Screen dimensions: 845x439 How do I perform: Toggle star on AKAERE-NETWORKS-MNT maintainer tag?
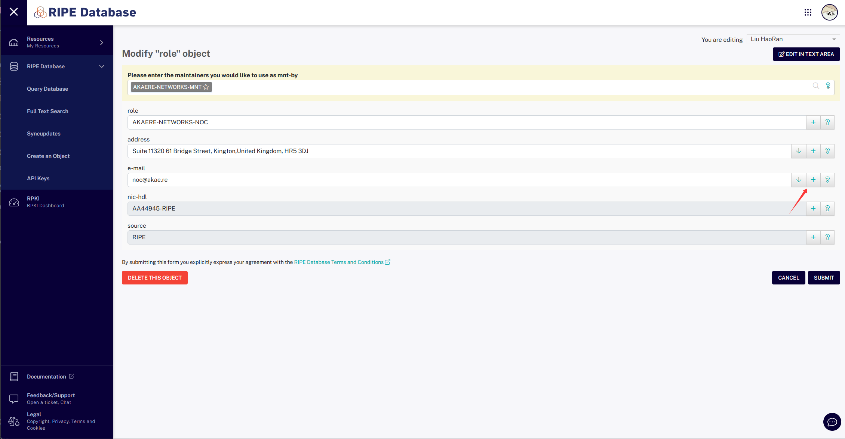click(x=206, y=87)
